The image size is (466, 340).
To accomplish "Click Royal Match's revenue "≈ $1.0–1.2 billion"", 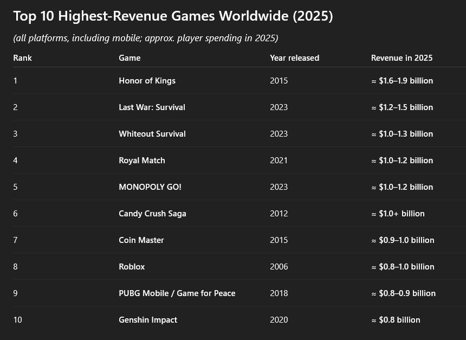I will click(x=402, y=161).
